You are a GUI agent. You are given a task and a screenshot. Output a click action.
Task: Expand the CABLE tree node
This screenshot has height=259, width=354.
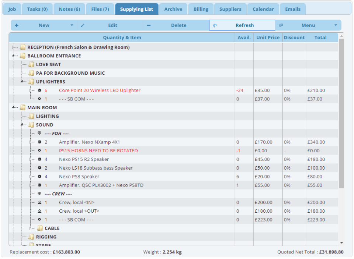click(x=30, y=228)
